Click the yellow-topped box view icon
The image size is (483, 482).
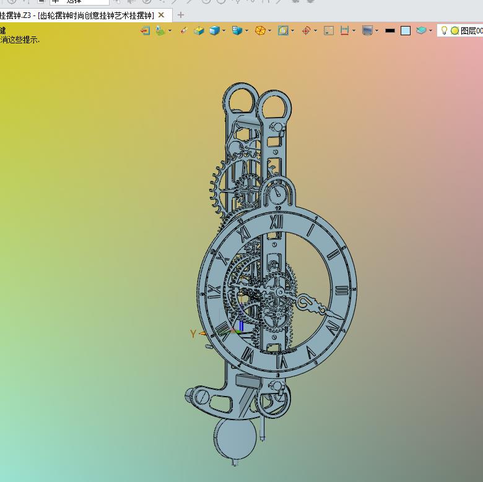tap(199, 30)
